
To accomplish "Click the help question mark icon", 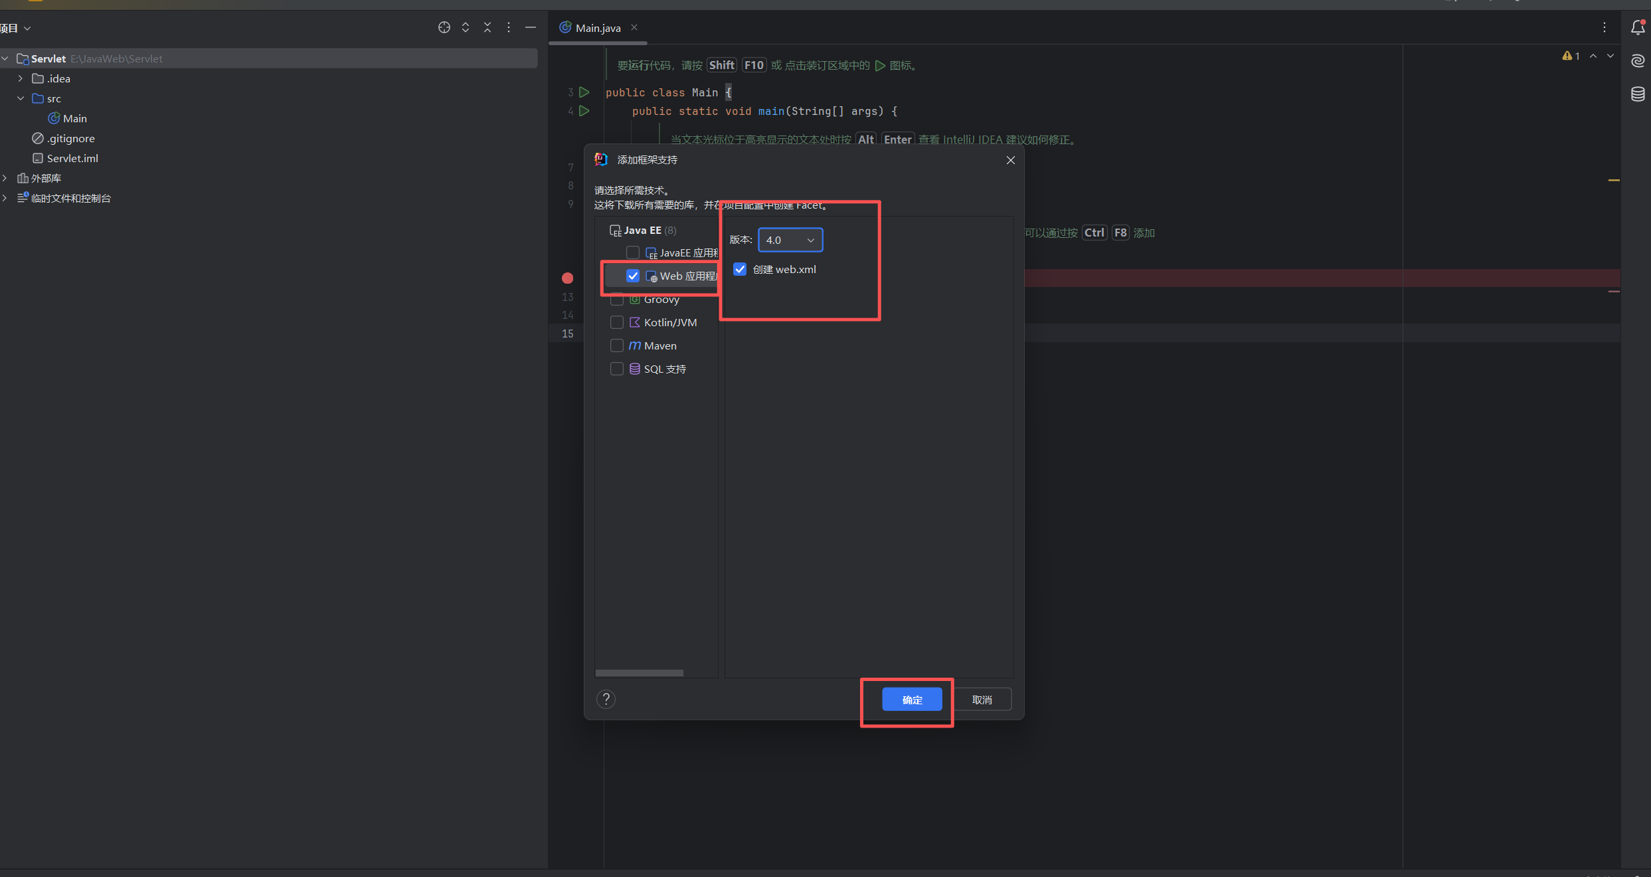I will click(606, 699).
